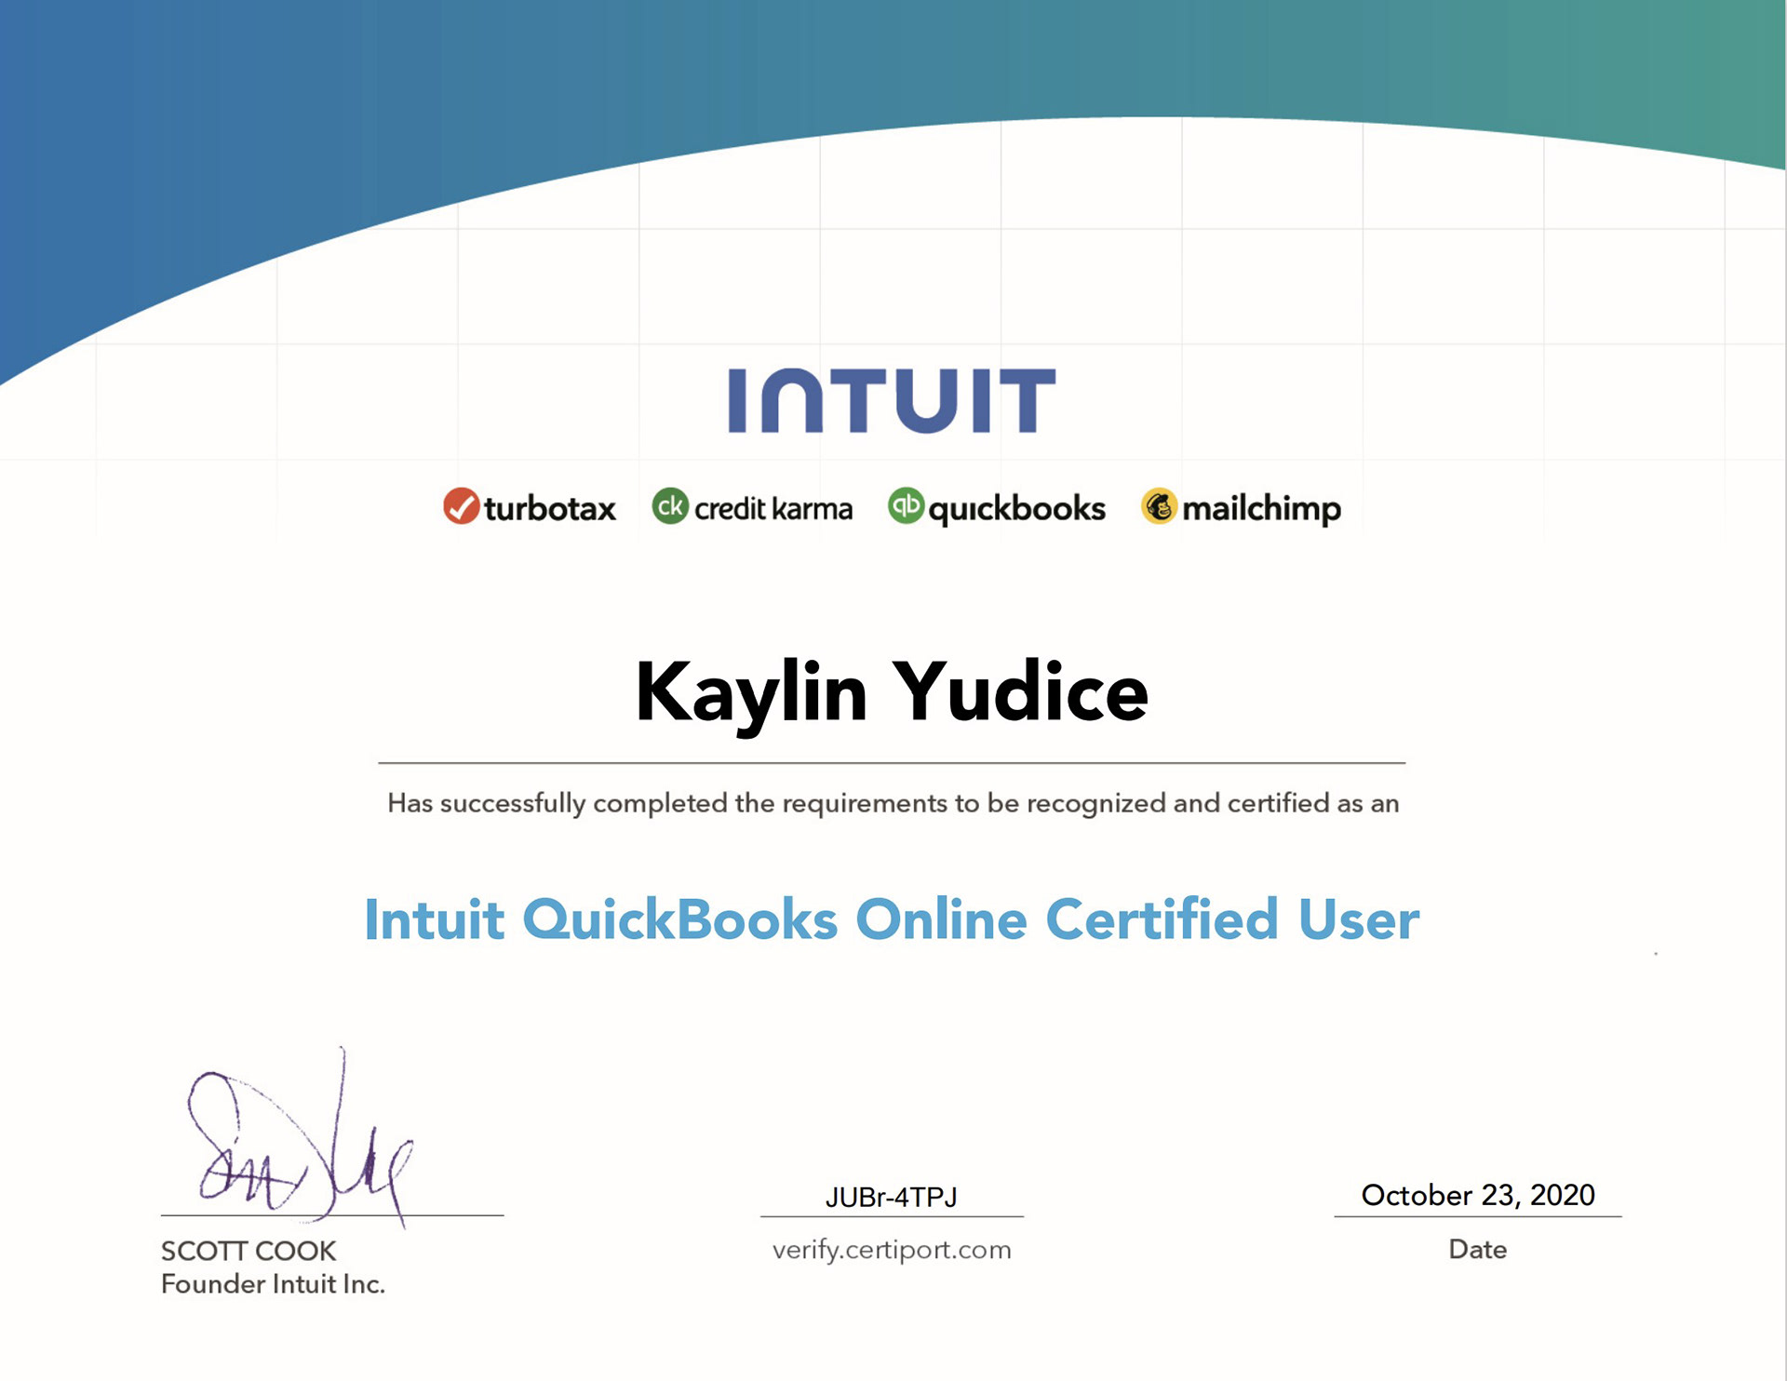Click the Intuit logo
1787x1381 pixels.
coord(892,400)
